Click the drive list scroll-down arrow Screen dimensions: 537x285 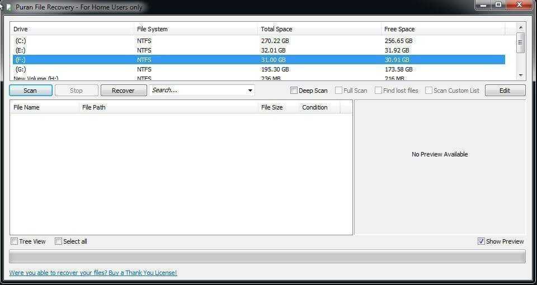(521, 75)
